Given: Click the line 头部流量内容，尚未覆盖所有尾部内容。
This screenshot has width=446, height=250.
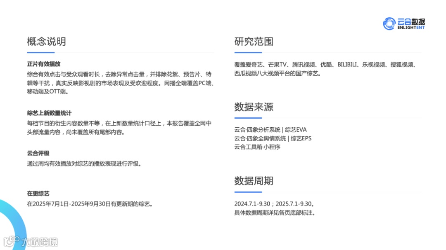Looking at the screenshot, I should tap(76, 132).
